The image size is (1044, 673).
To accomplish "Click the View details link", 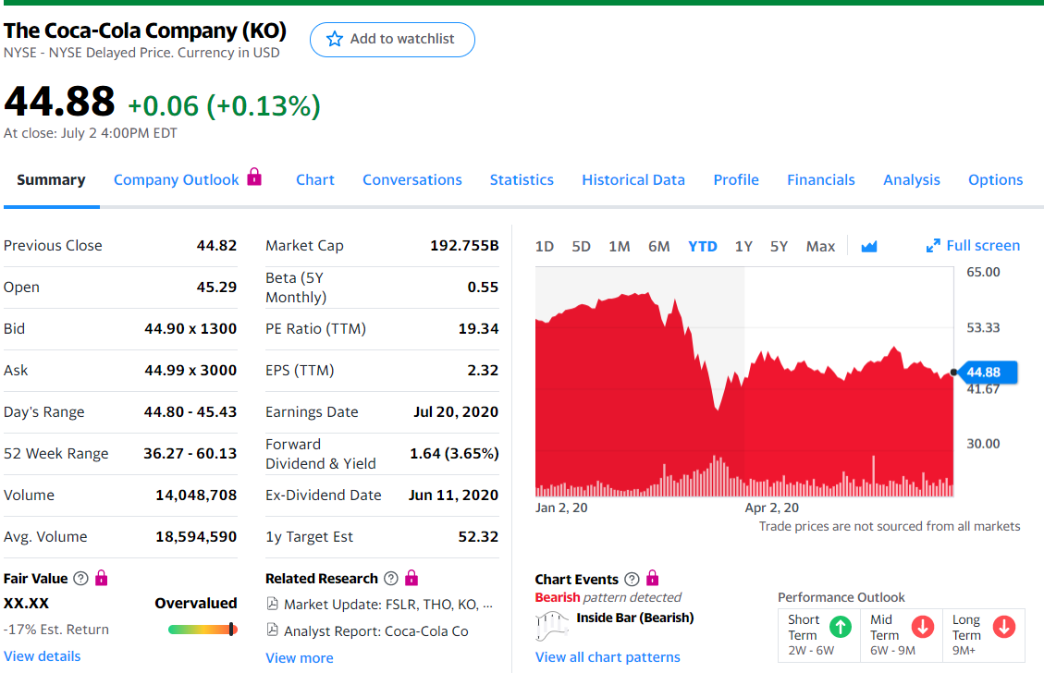I will 42,655.
